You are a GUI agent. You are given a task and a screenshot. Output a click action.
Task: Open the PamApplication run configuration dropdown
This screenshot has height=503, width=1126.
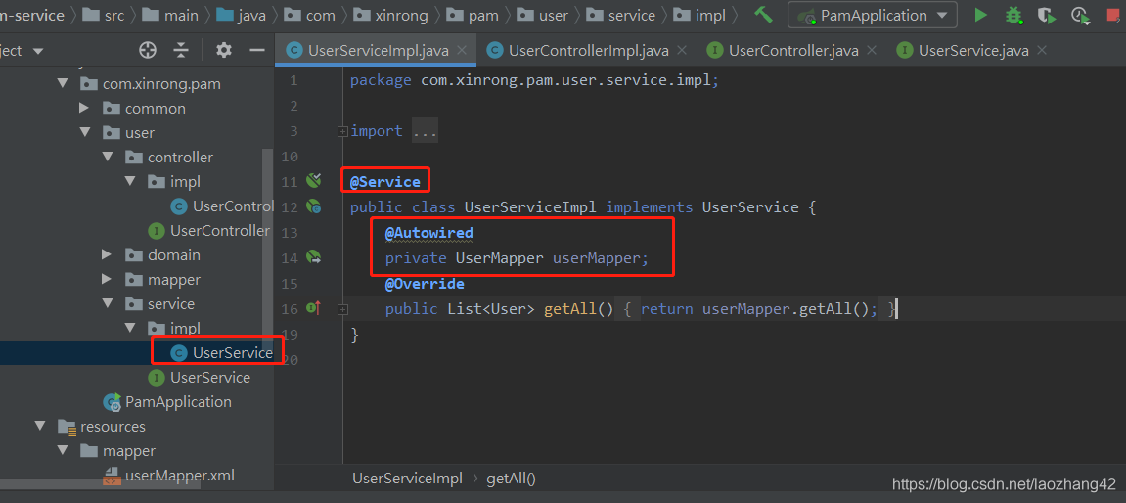pyautogui.click(x=873, y=15)
